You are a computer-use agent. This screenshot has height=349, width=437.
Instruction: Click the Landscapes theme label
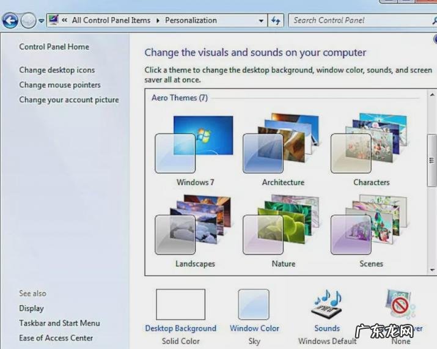coord(196,263)
